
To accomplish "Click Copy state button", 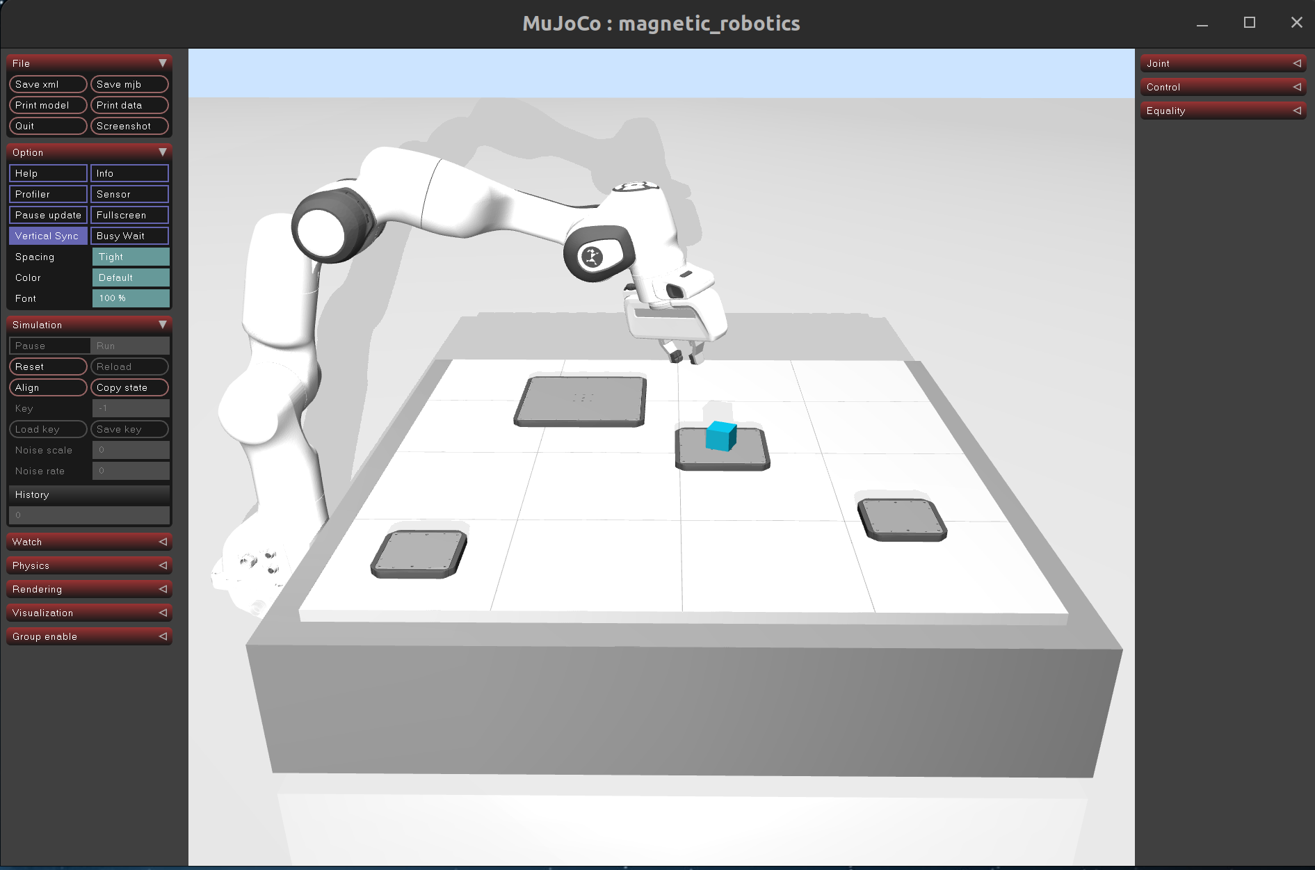I will coord(129,387).
